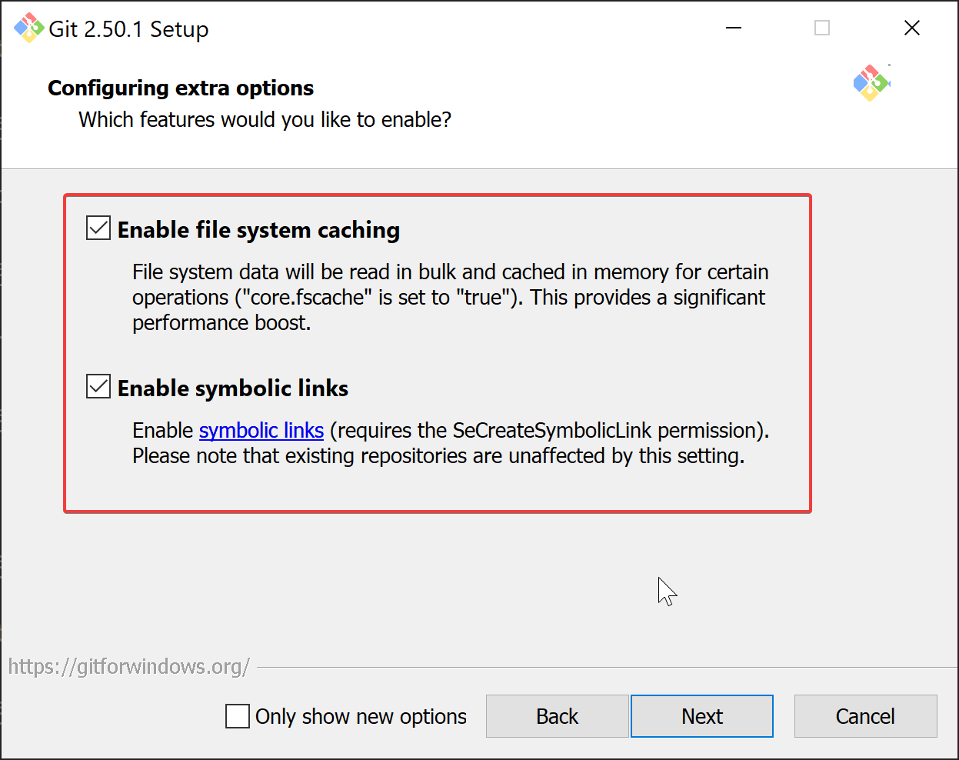Screen dimensions: 959x760
Task: Click the Git icon in the title bar
Action: coord(28,28)
